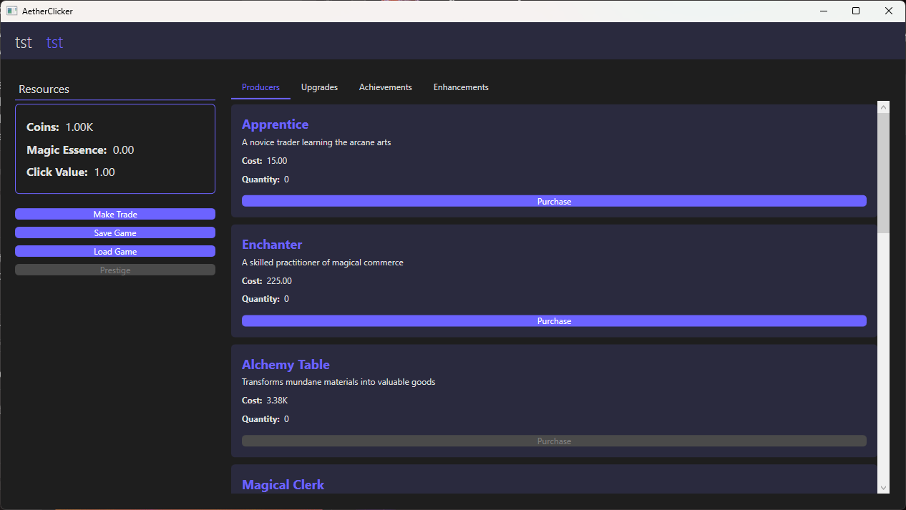Click the Coins value 1.00K
The height and width of the screenshot is (510, 906).
[79, 127]
